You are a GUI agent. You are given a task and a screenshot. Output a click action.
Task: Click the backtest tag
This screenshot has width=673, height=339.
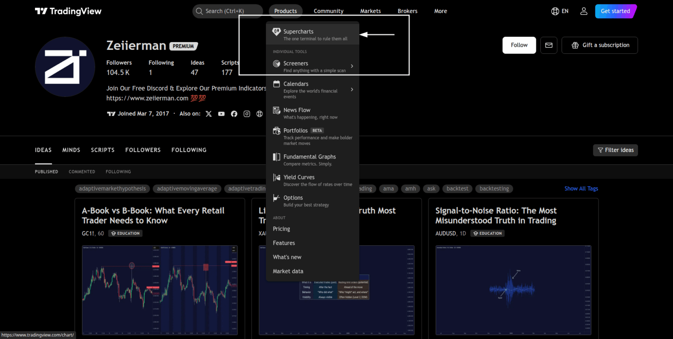click(457, 189)
